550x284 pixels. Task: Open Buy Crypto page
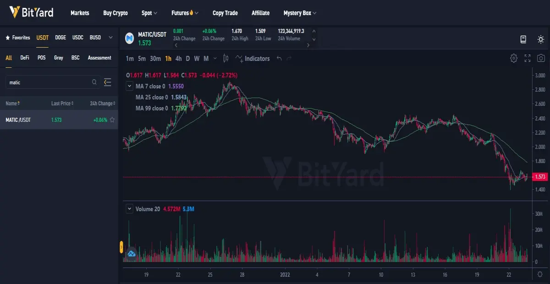point(115,13)
